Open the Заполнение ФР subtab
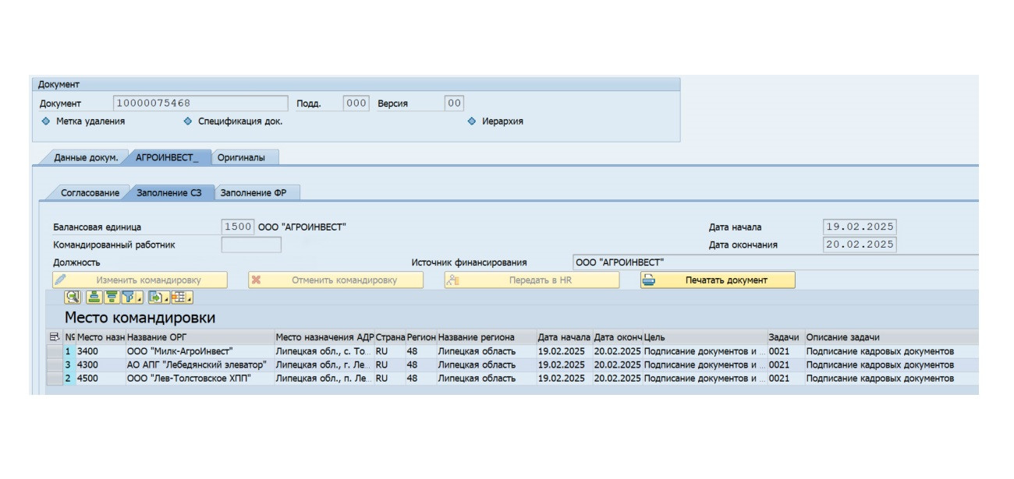 [253, 193]
